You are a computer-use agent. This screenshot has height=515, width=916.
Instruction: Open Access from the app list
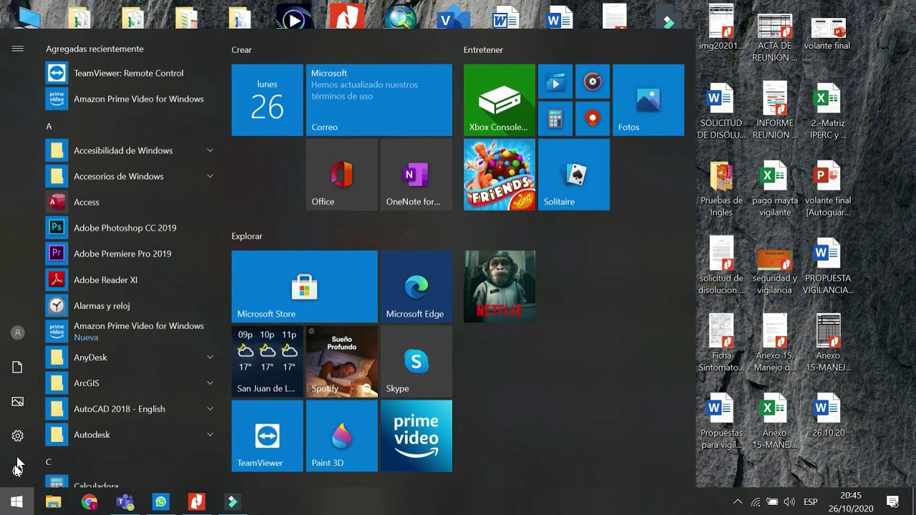[130, 202]
